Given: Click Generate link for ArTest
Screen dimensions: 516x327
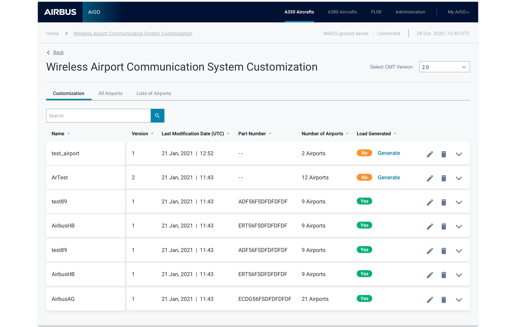Looking at the screenshot, I should [x=389, y=178].
